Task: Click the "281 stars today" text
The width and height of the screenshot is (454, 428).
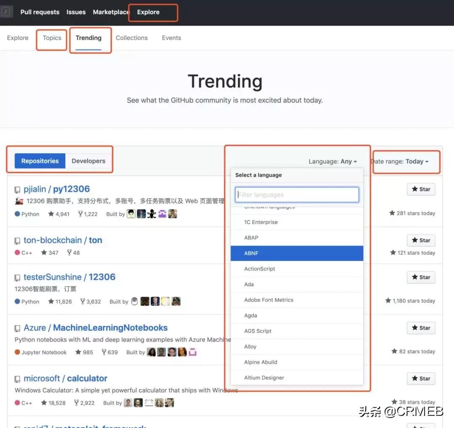Action: click(412, 213)
